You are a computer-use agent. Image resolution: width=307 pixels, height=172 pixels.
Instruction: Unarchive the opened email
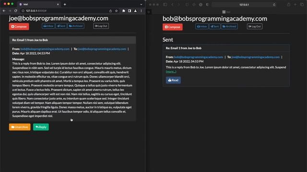pos(20,127)
